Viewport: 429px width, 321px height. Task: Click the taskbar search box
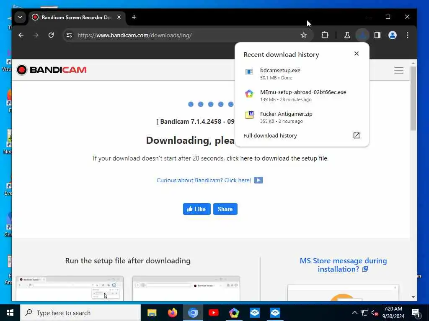80,313
